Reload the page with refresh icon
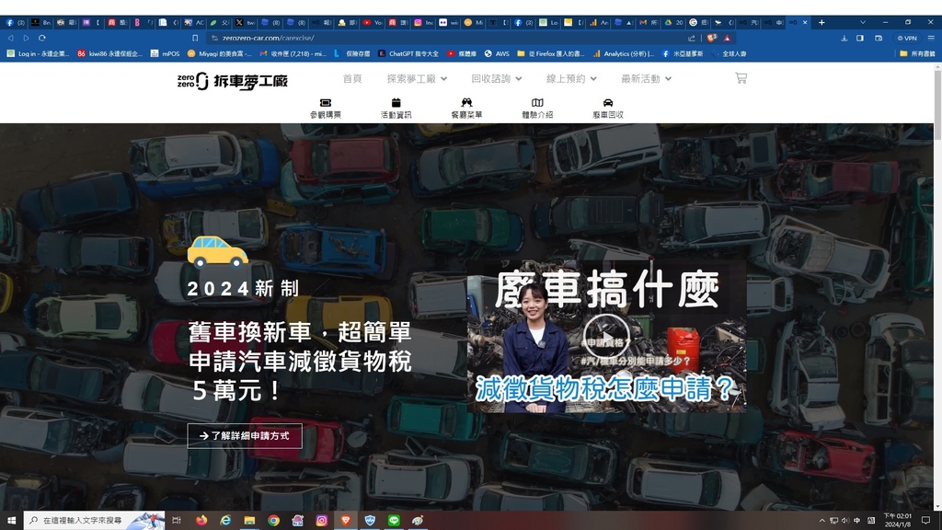This screenshot has height=530, width=942. [42, 38]
